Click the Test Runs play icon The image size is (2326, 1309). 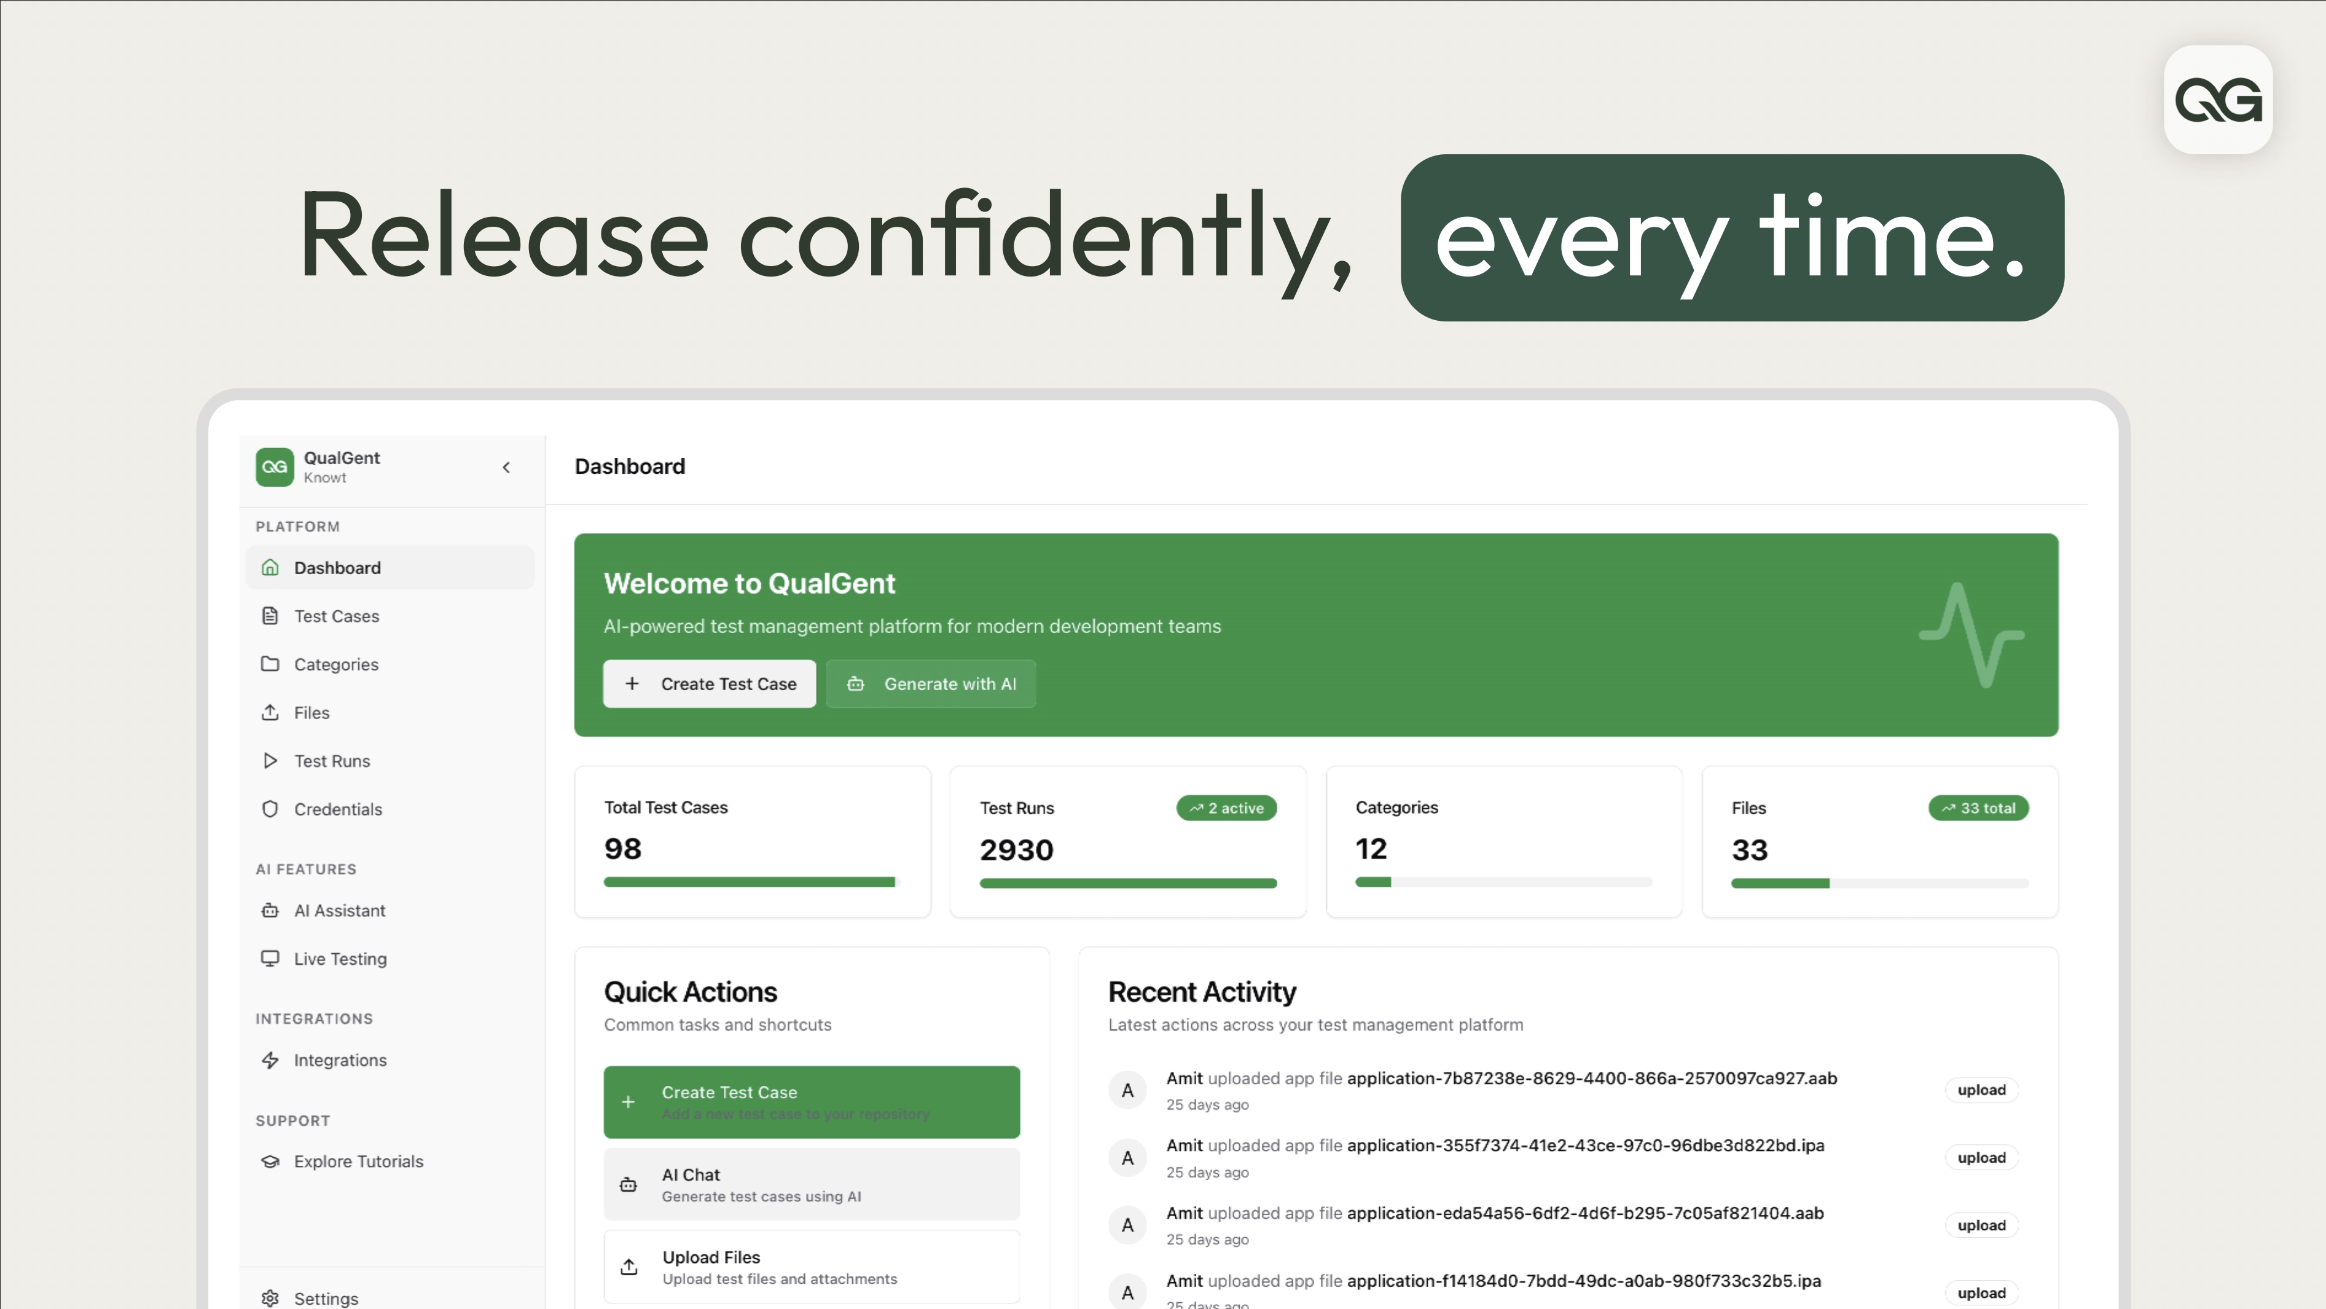pos(269,761)
